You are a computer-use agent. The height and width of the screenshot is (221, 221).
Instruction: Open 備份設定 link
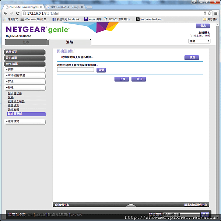(13, 106)
